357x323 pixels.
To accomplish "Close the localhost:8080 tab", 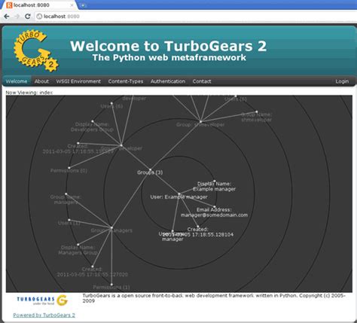I will pos(72,5).
